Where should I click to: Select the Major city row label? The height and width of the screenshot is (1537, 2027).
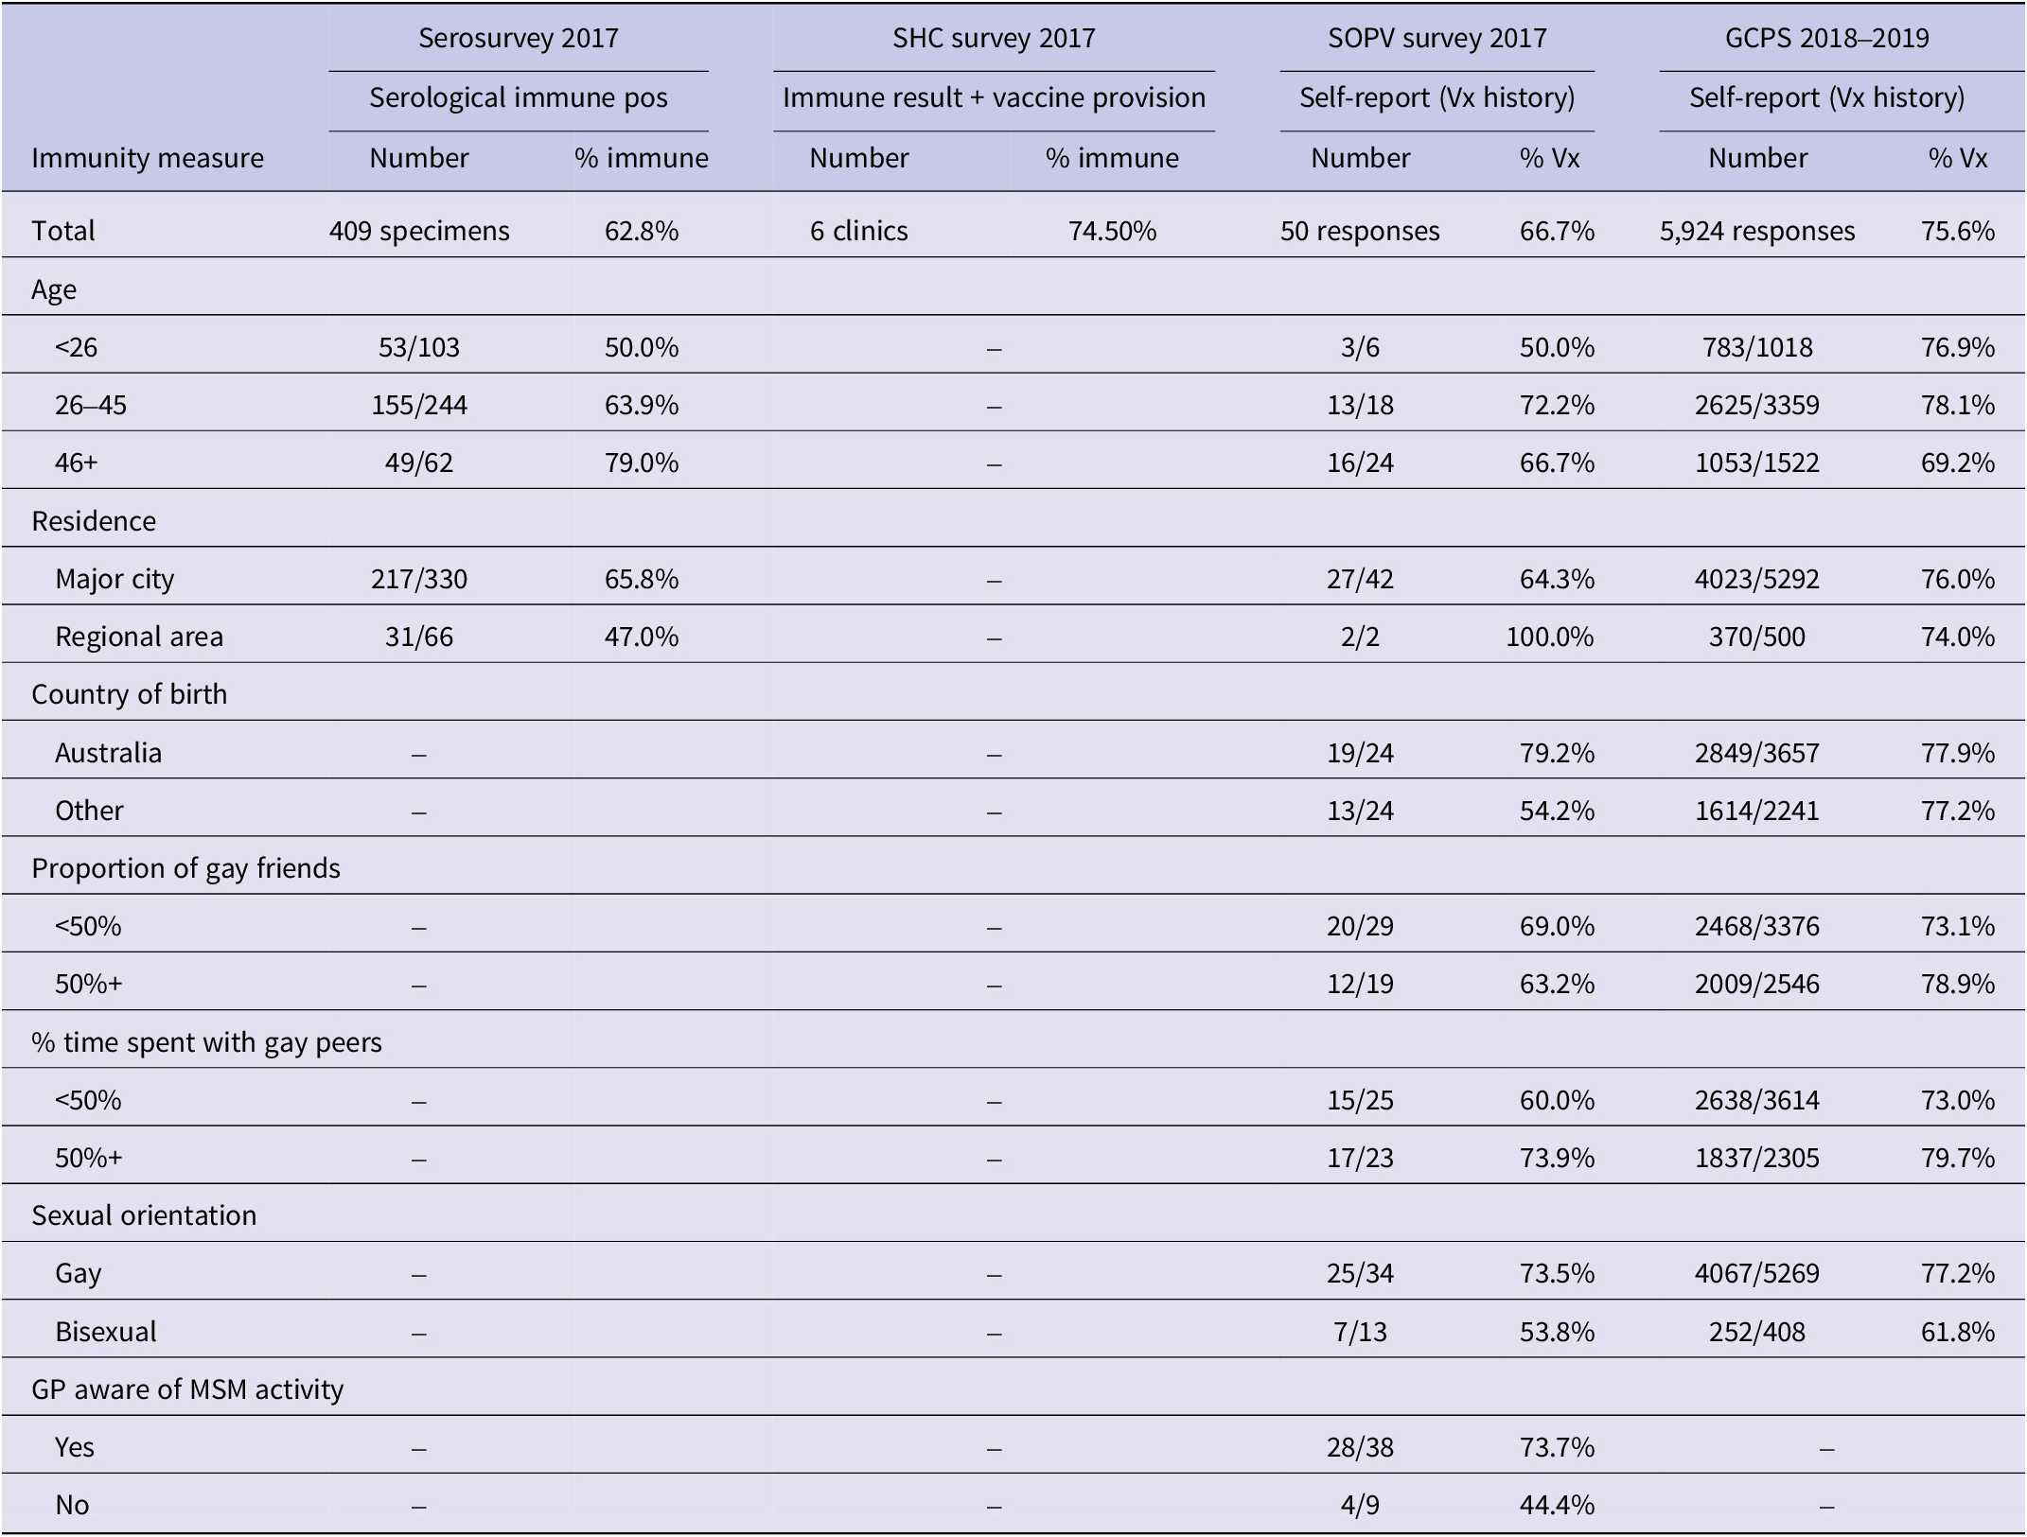click(x=115, y=579)
